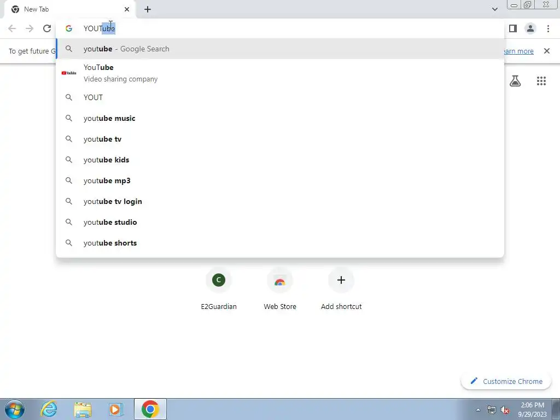Open the profile avatar menu
Screen dimensions: 560x420
530,28
